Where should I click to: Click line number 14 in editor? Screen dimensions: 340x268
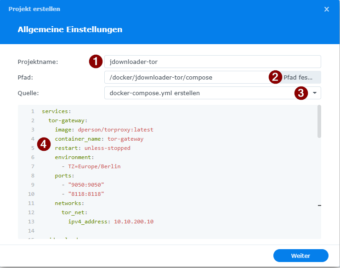31,231
